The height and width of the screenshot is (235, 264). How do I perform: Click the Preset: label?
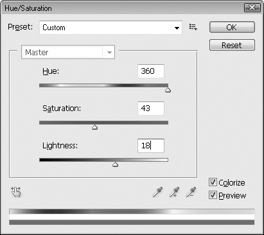[x=21, y=27]
